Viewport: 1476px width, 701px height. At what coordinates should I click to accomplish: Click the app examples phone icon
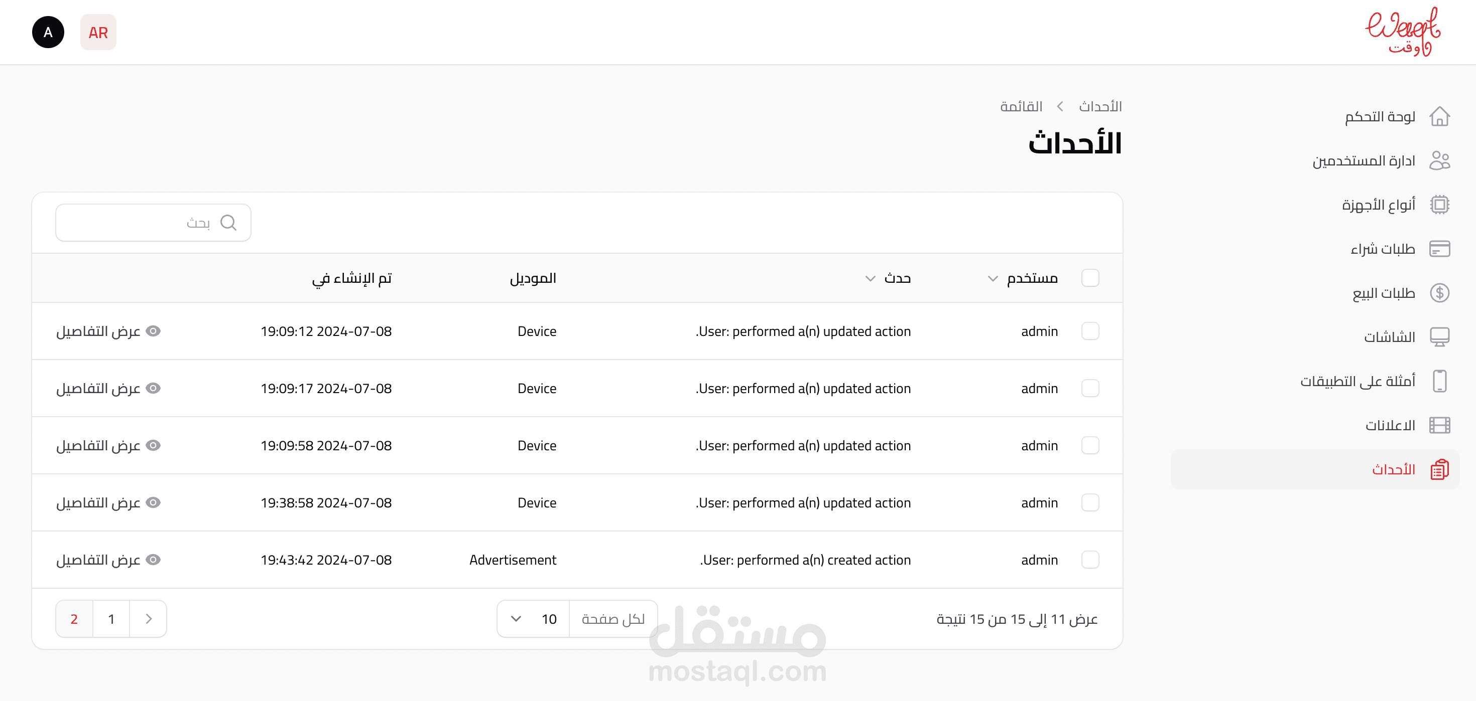pos(1439,381)
